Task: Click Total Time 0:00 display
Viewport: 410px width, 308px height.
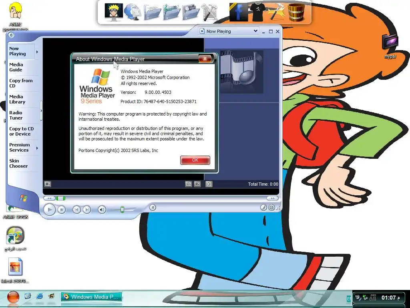Action: pyautogui.click(x=263, y=184)
